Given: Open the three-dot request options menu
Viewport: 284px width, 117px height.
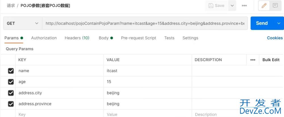Looking at the screenshot, I should click(244, 6).
